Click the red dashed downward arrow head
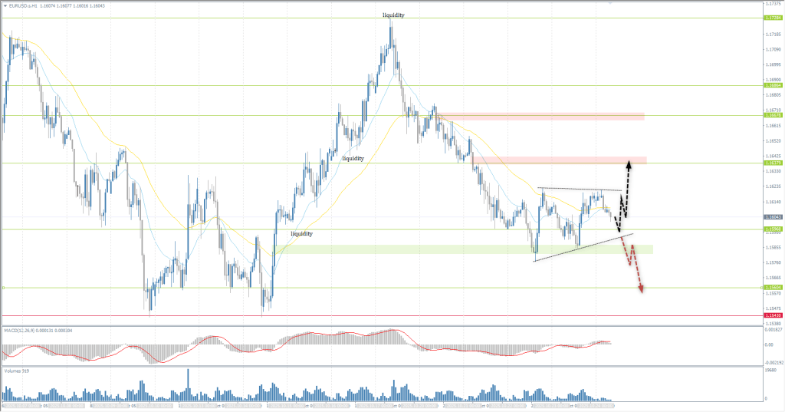785x412 pixels. [x=641, y=288]
